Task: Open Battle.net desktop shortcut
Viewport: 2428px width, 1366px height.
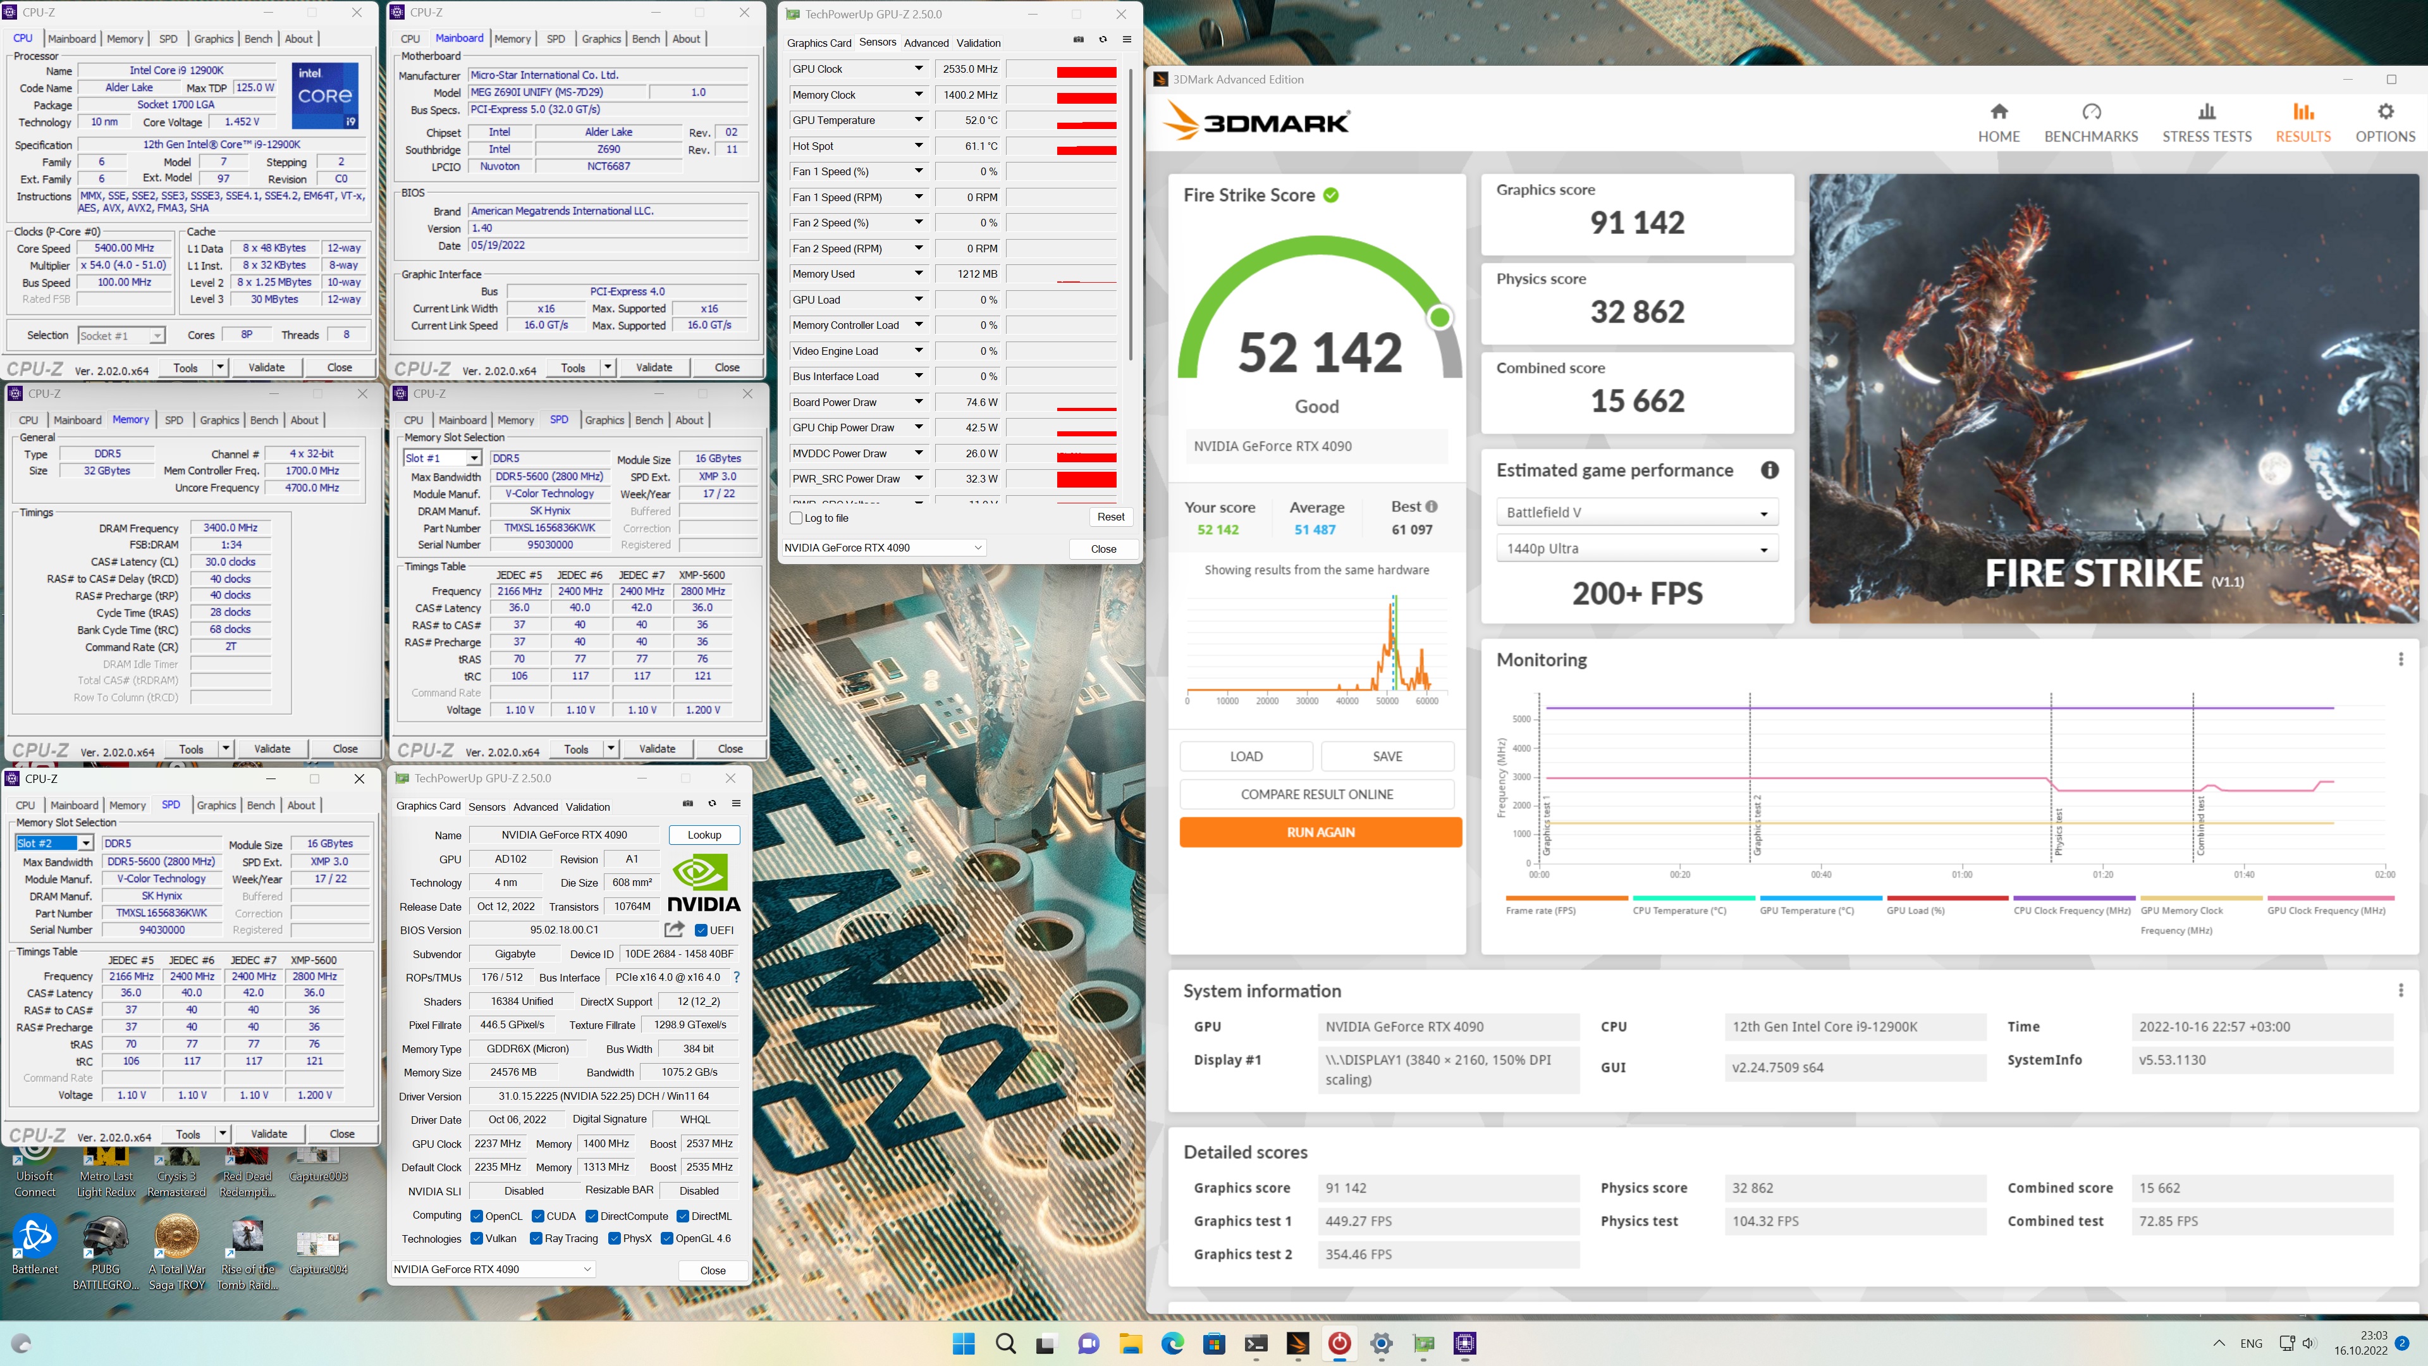Action: (x=35, y=1245)
